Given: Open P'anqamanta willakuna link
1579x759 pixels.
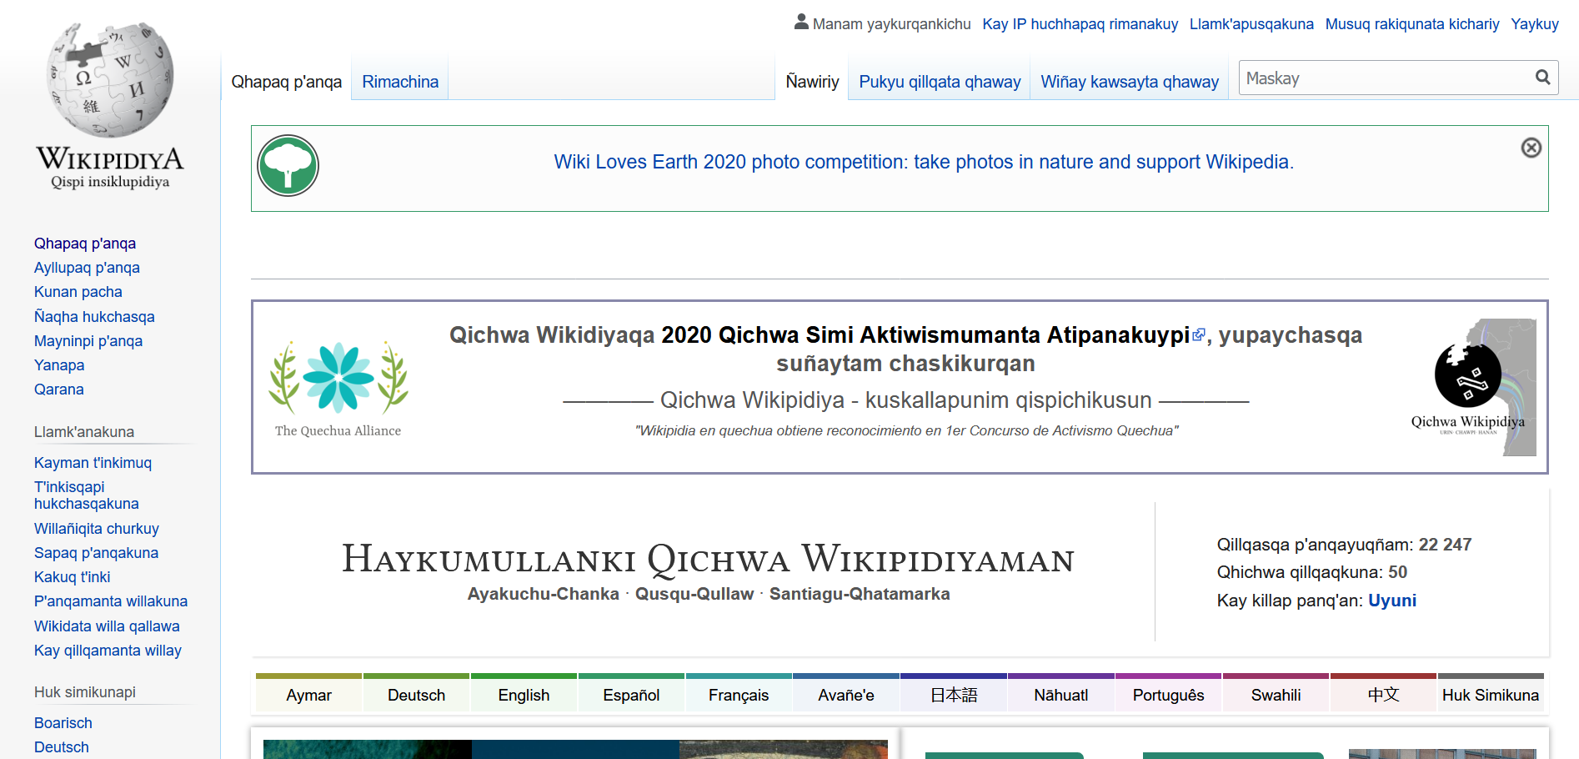Looking at the screenshot, I should pos(111,601).
